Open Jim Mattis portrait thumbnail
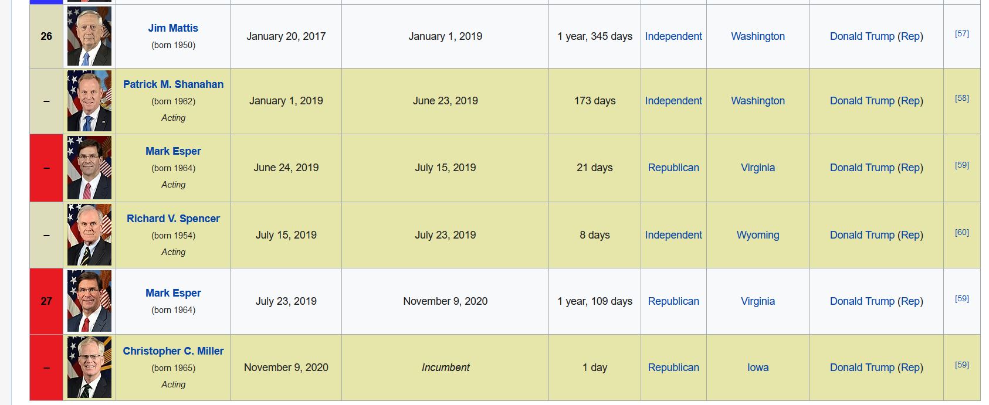989x405 pixels. [x=89, y=36]
